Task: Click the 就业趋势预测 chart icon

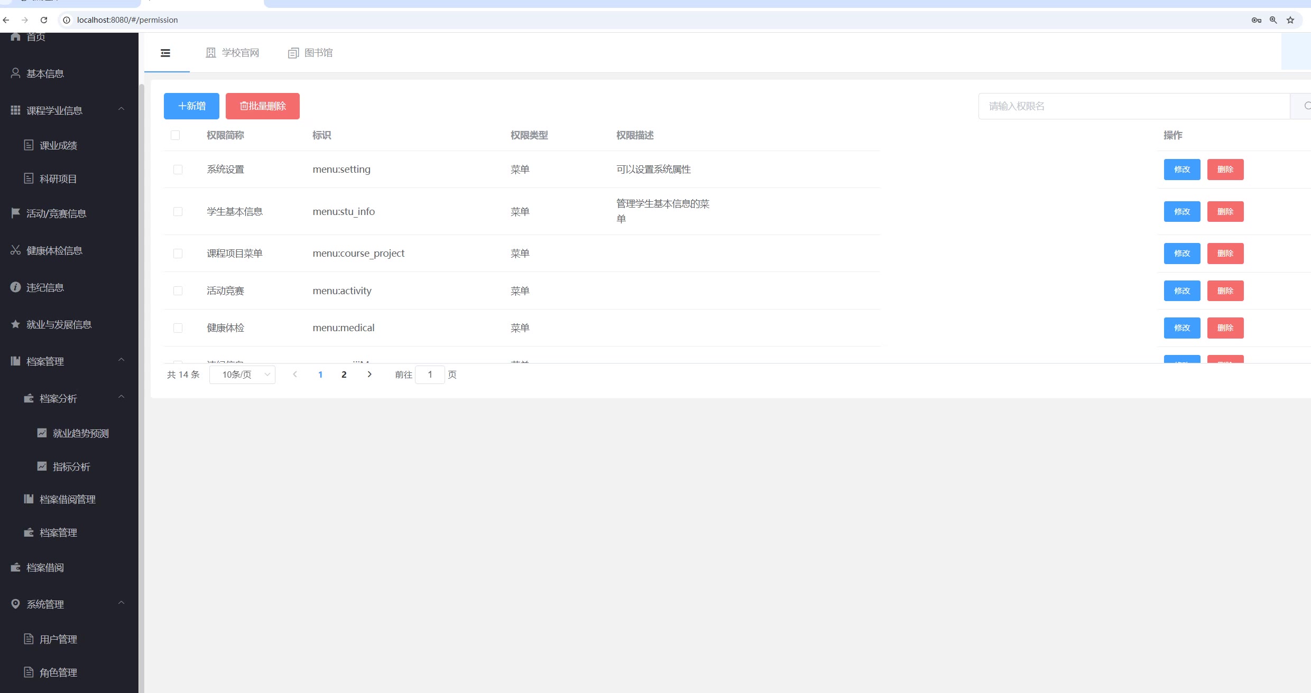Action: (x=42, y=433)
